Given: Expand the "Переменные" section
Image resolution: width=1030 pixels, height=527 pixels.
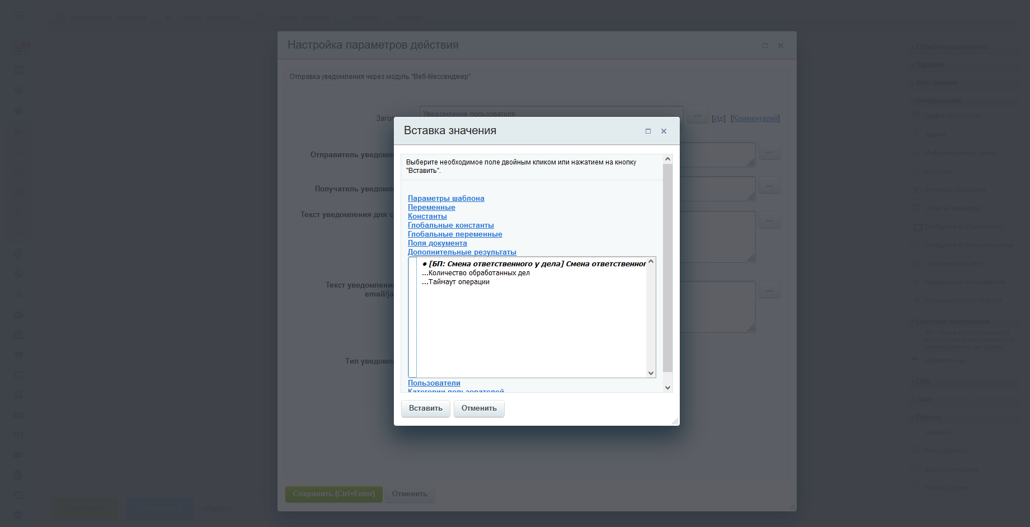Looking at the screenshot, I should tap(431, 208).
